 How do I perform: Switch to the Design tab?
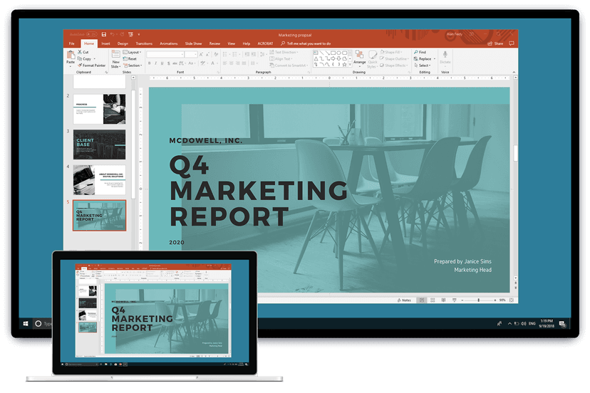coord(123,43)
